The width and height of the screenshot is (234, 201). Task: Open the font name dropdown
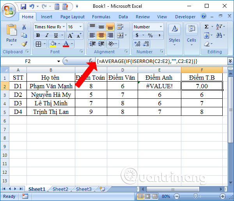[64, 27]
